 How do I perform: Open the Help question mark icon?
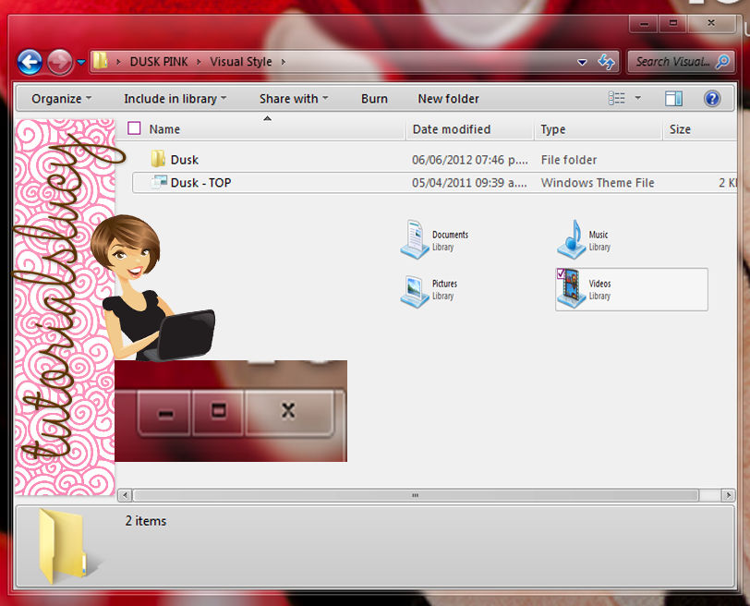pyautogui.click(x=711, y=99)
